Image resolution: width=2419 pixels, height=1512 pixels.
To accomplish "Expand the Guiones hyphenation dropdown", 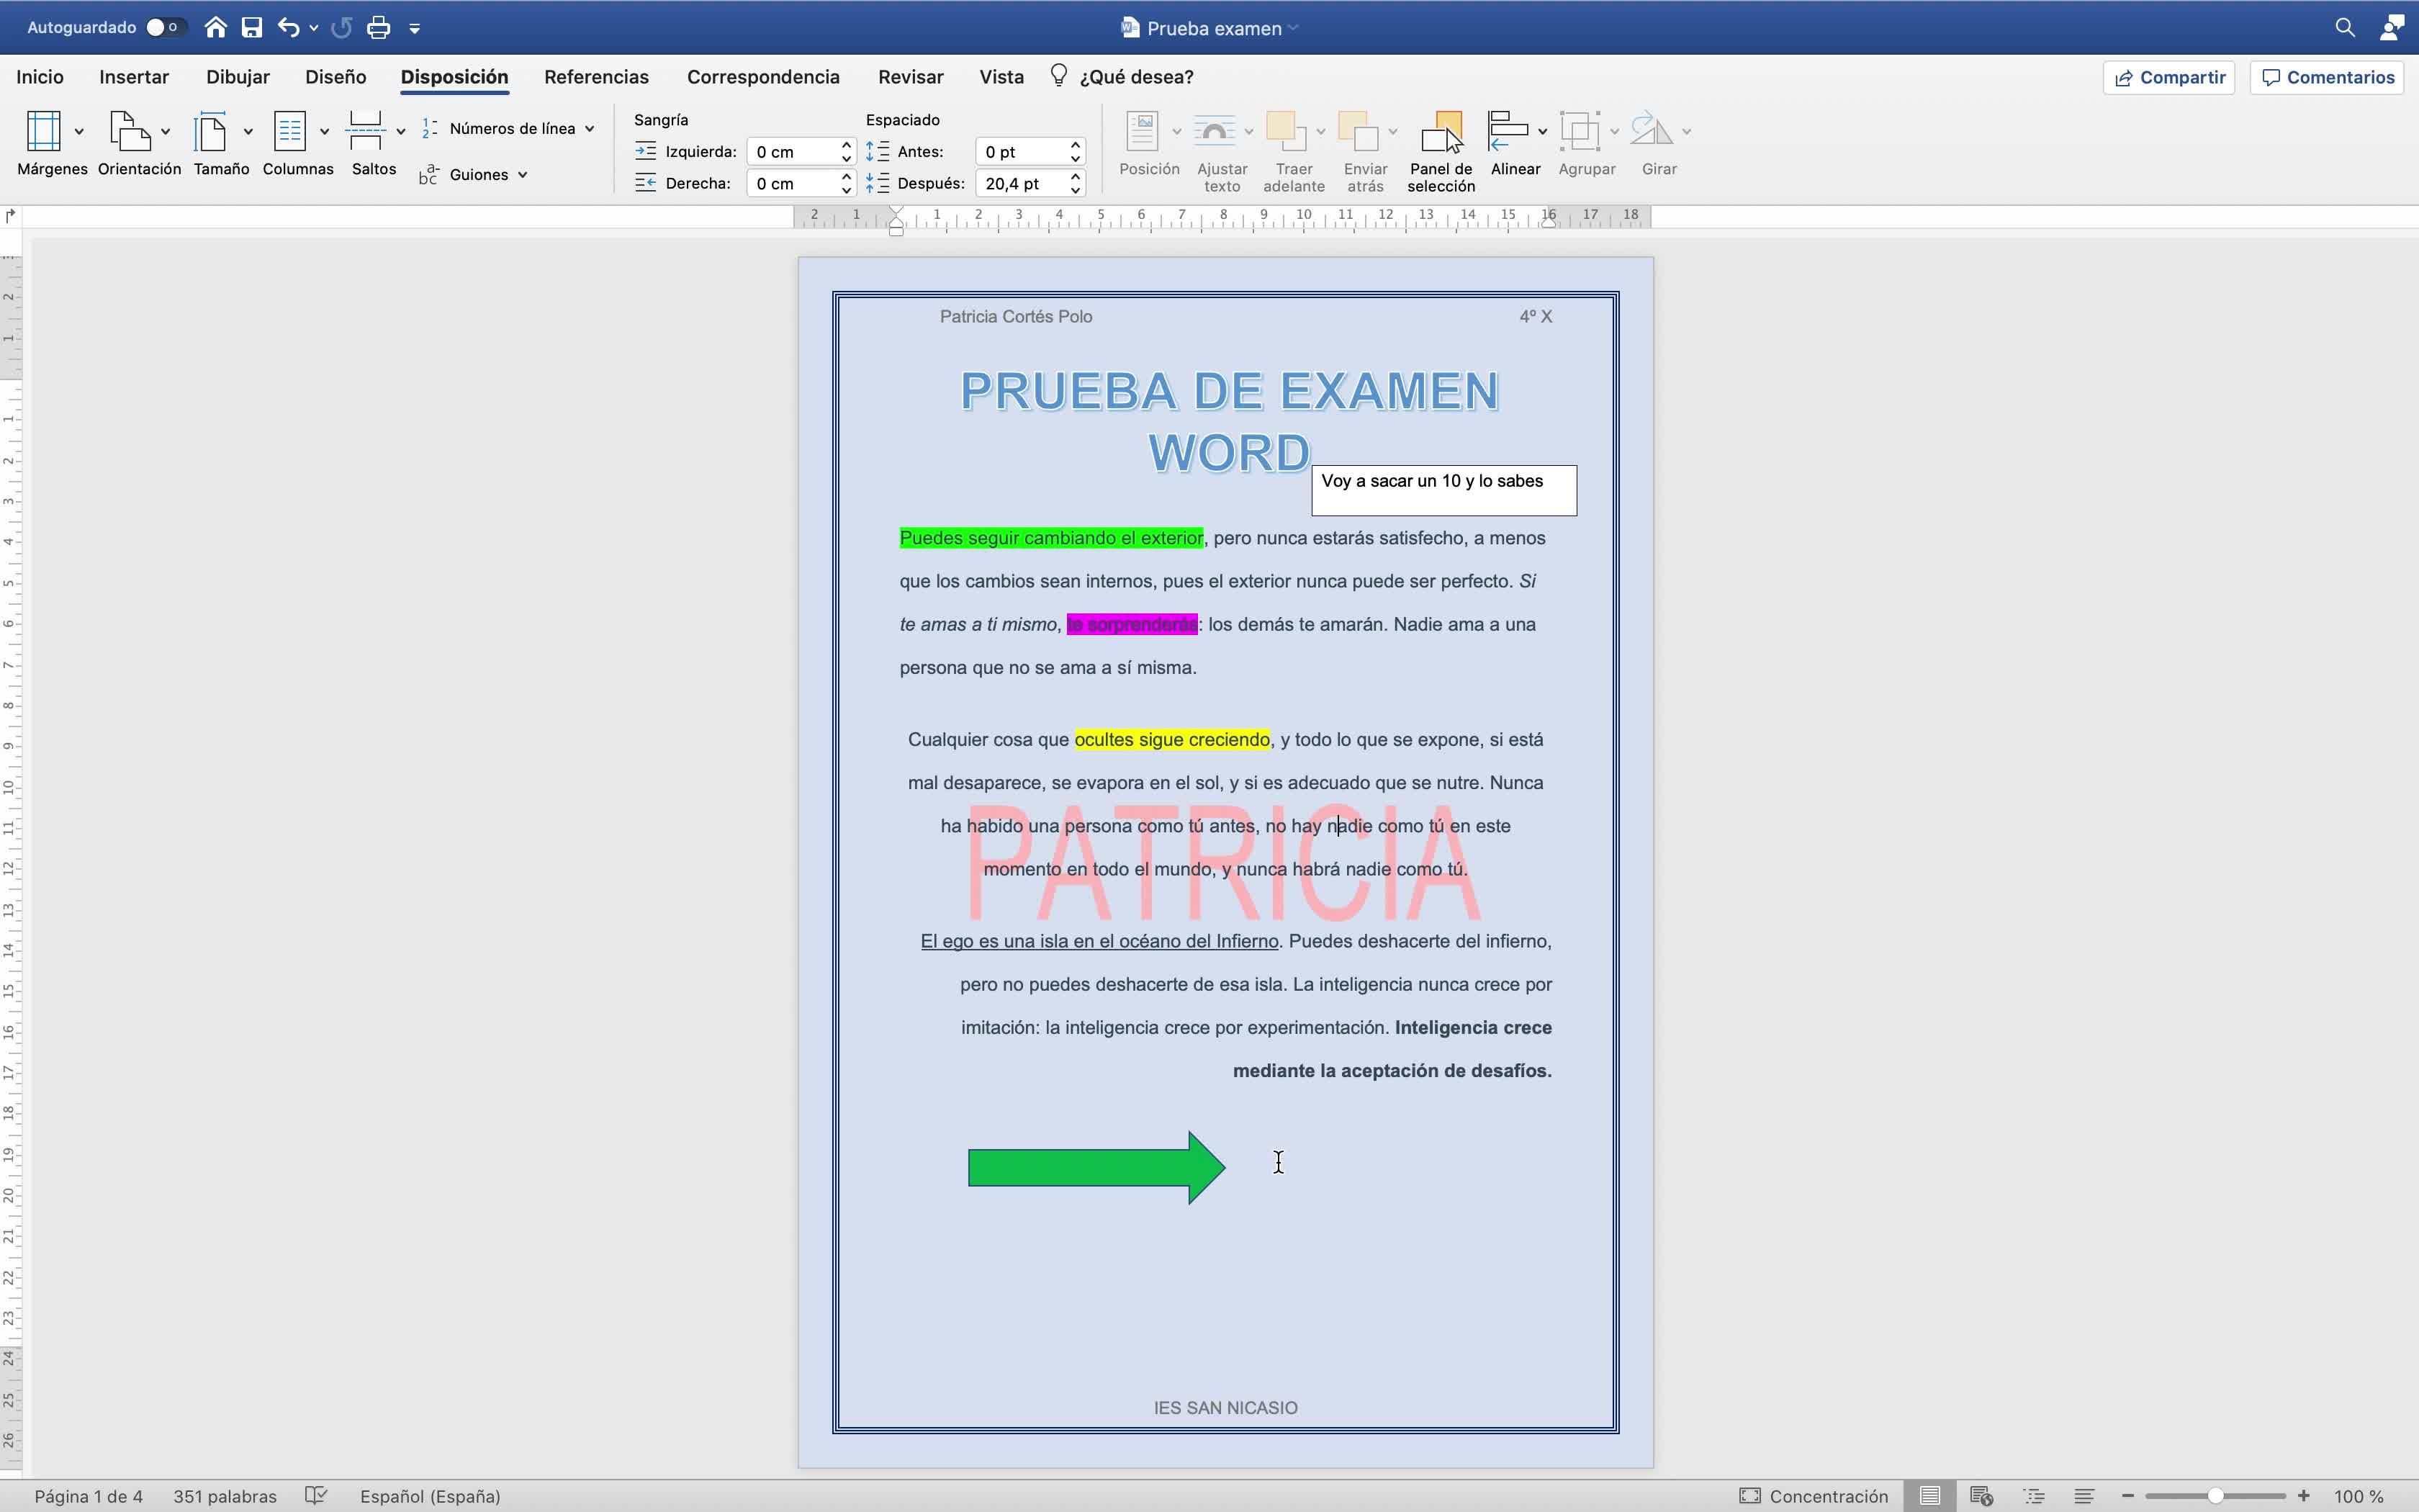I will 523,175.
